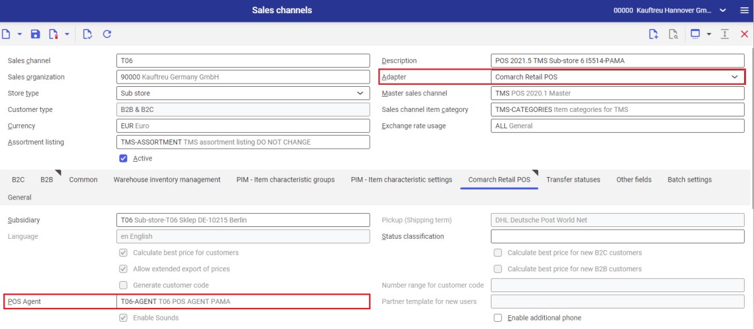Click the Validate document icon
This screenshot has width=754, height=329.
coord(88,34)
